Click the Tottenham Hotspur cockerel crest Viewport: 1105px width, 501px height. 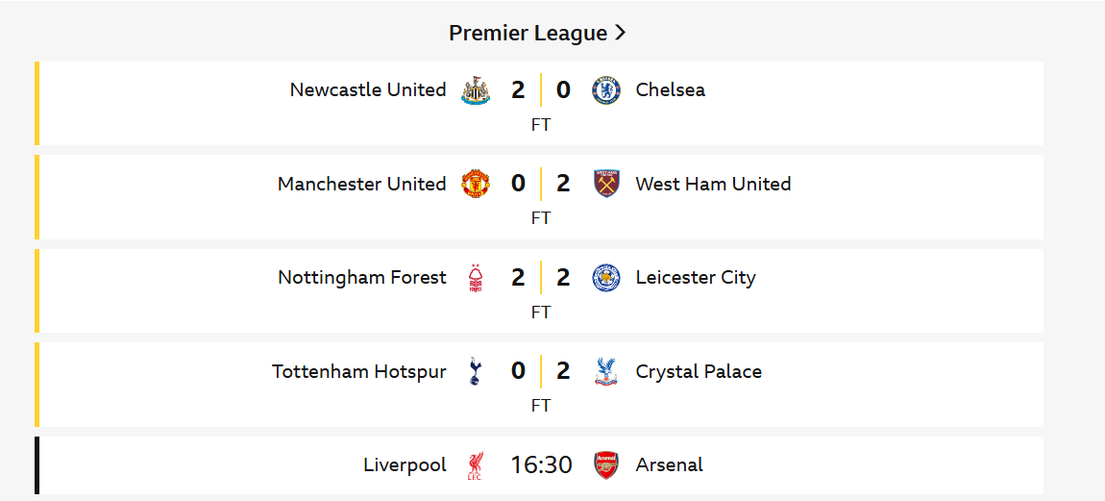point(475,372)
